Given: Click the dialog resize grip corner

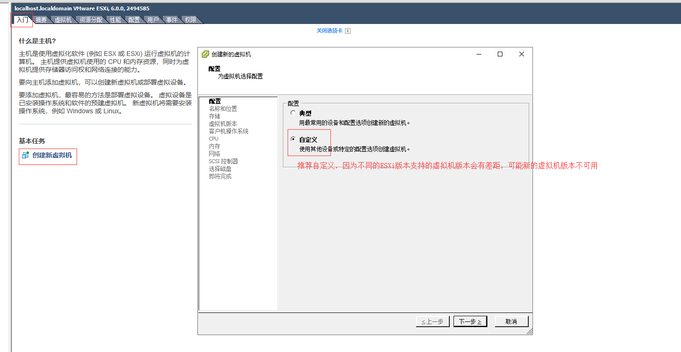Looking at the screenshot, I should coord(529,331).
